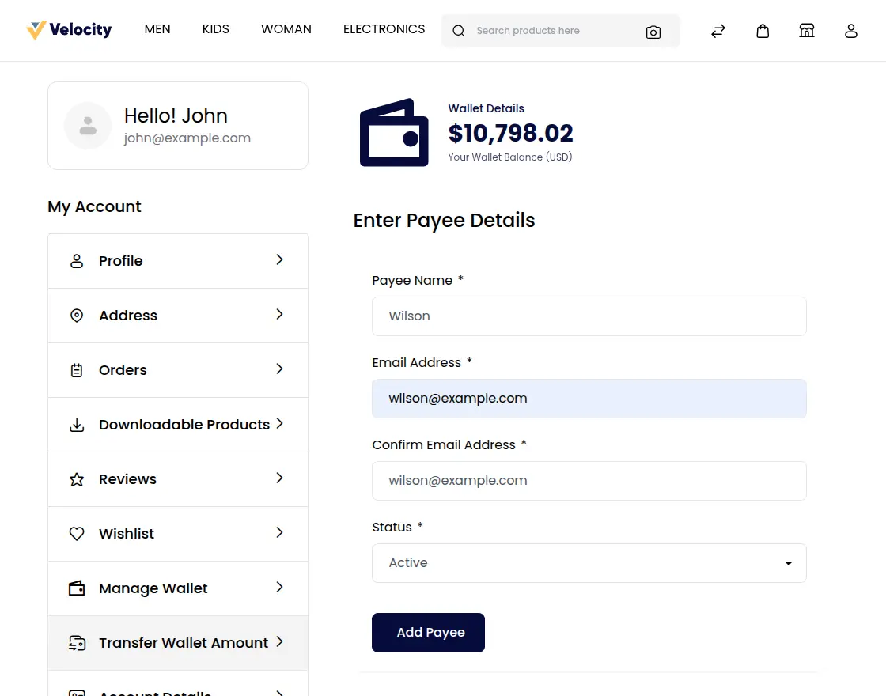The image size is (886, 696).
Task: Click the compare arrows icon in header
Action: [718, 31]
